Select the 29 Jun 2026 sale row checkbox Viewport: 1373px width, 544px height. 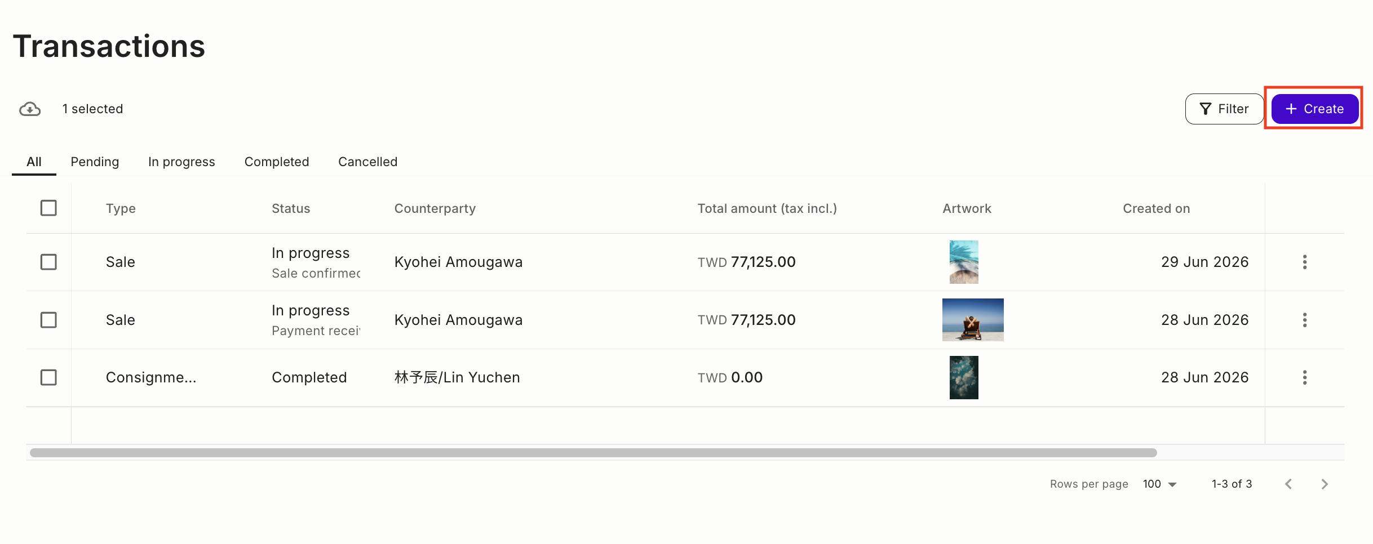48,262
